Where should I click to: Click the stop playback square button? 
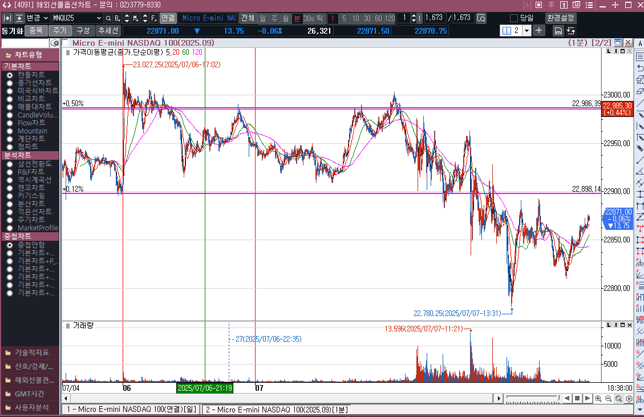(577, 398)
